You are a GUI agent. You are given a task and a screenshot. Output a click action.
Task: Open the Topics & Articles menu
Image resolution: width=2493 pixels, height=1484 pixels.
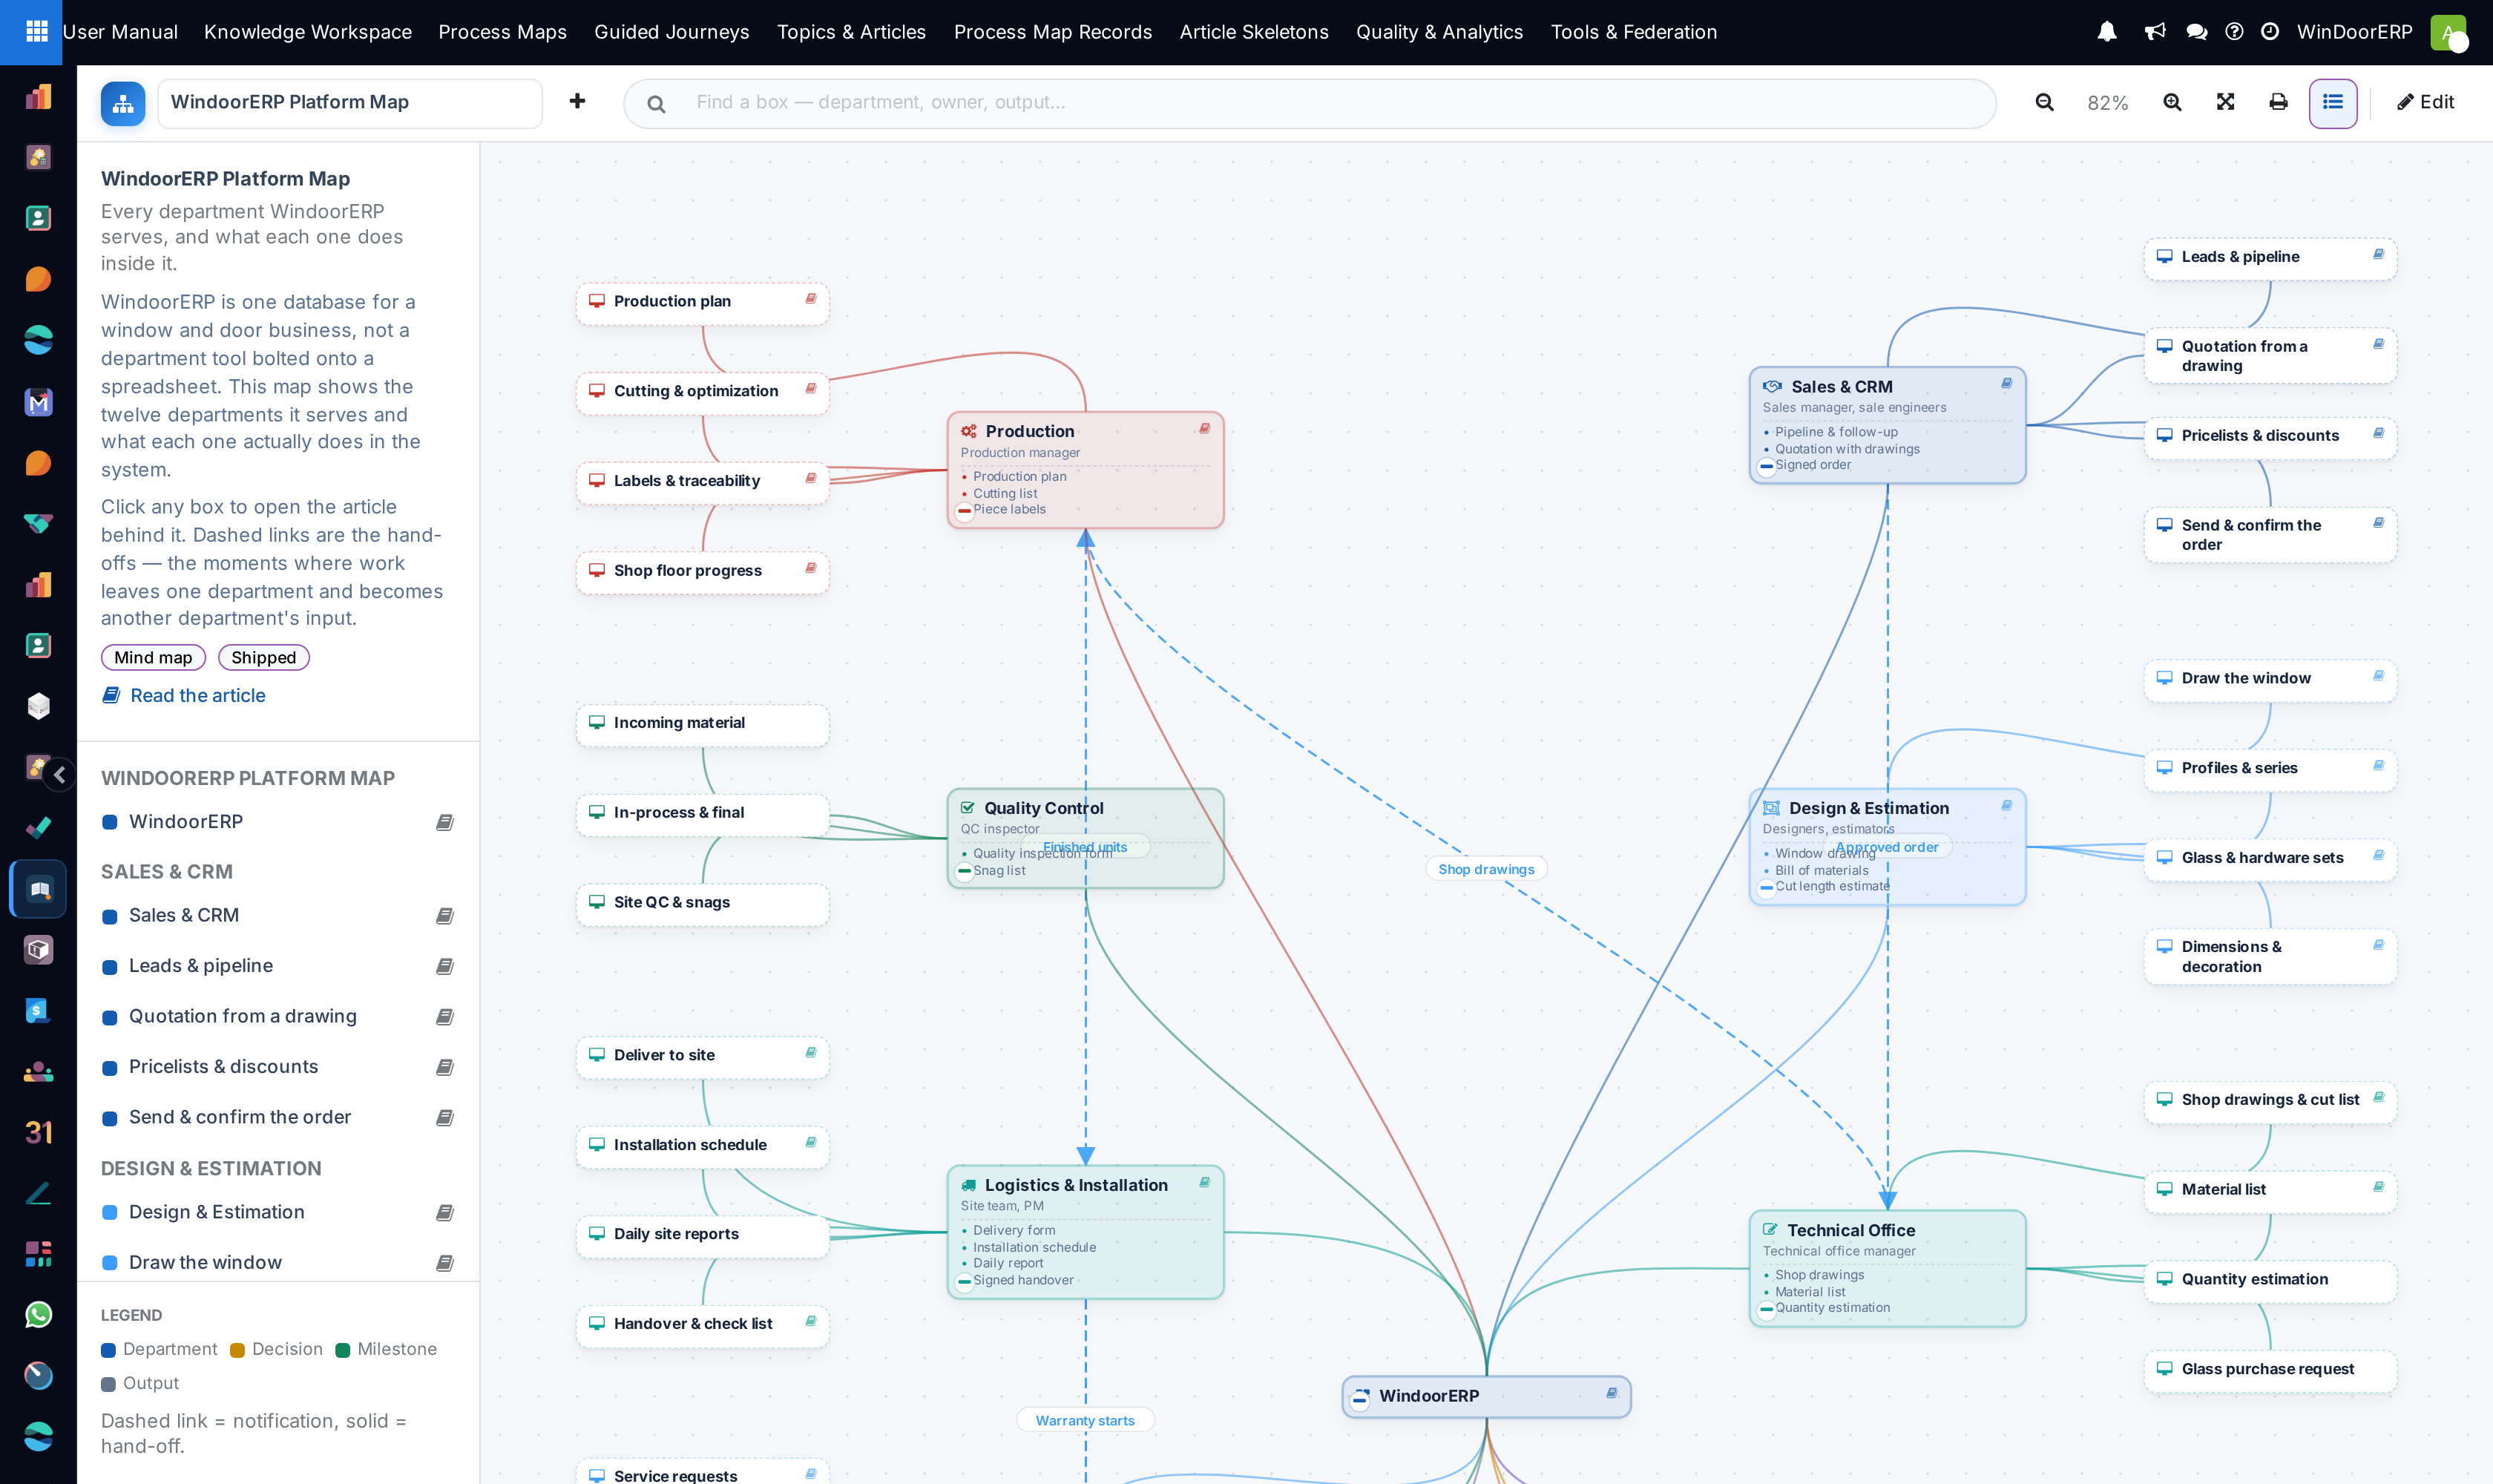851,32
